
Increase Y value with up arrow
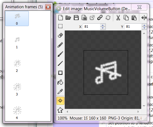pyautogui.click(x=144, y=25)
